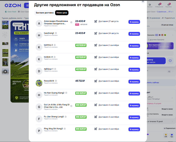Add haozhong1 offer to cart
This screenshot has width=176, height=142.
click(x=134, y=34)
